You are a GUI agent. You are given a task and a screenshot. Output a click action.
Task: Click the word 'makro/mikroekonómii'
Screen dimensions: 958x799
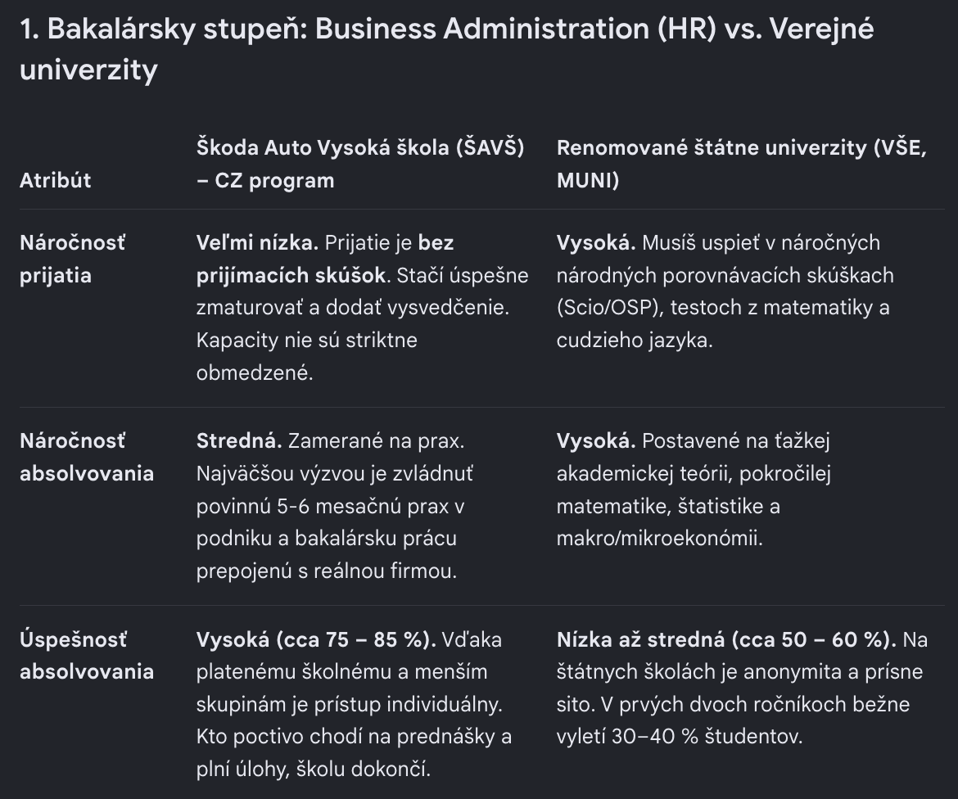(x=658, y=538)
